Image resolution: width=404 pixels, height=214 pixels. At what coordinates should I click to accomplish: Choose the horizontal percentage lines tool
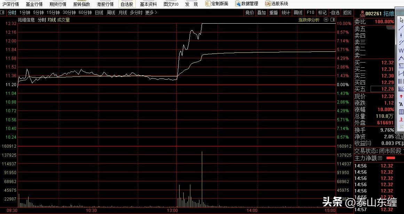[x=401, y=66]
